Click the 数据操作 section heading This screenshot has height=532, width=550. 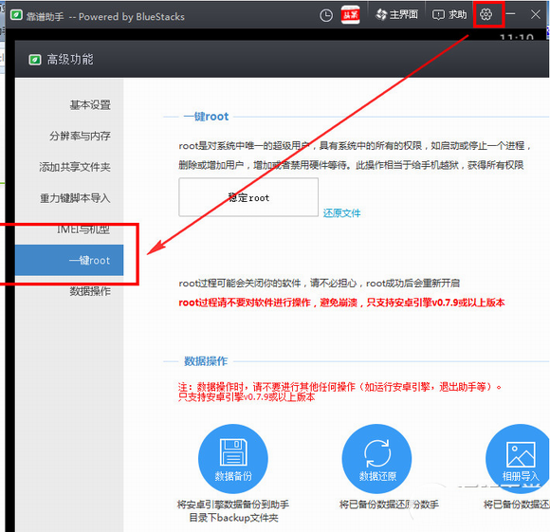click(x=206, y=361)
